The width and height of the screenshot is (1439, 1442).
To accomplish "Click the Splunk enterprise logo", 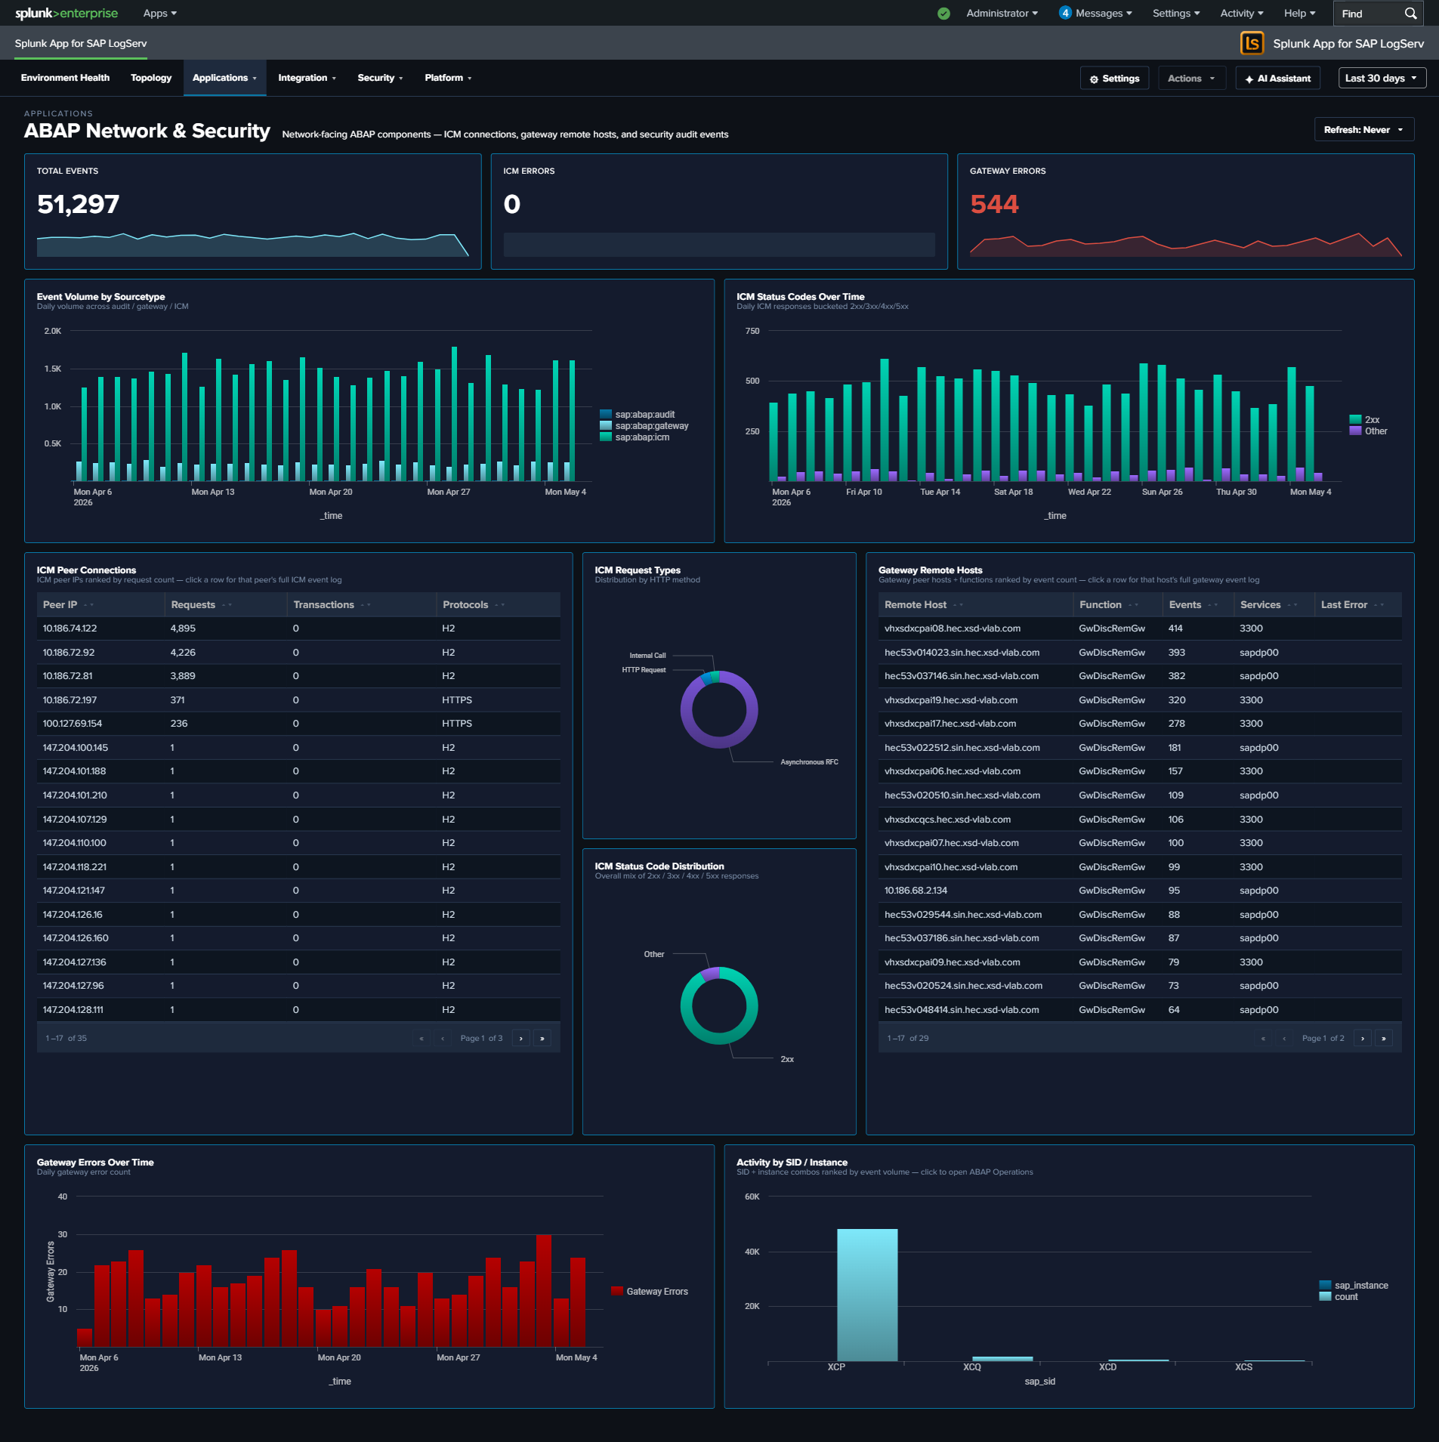I will 66,13.
